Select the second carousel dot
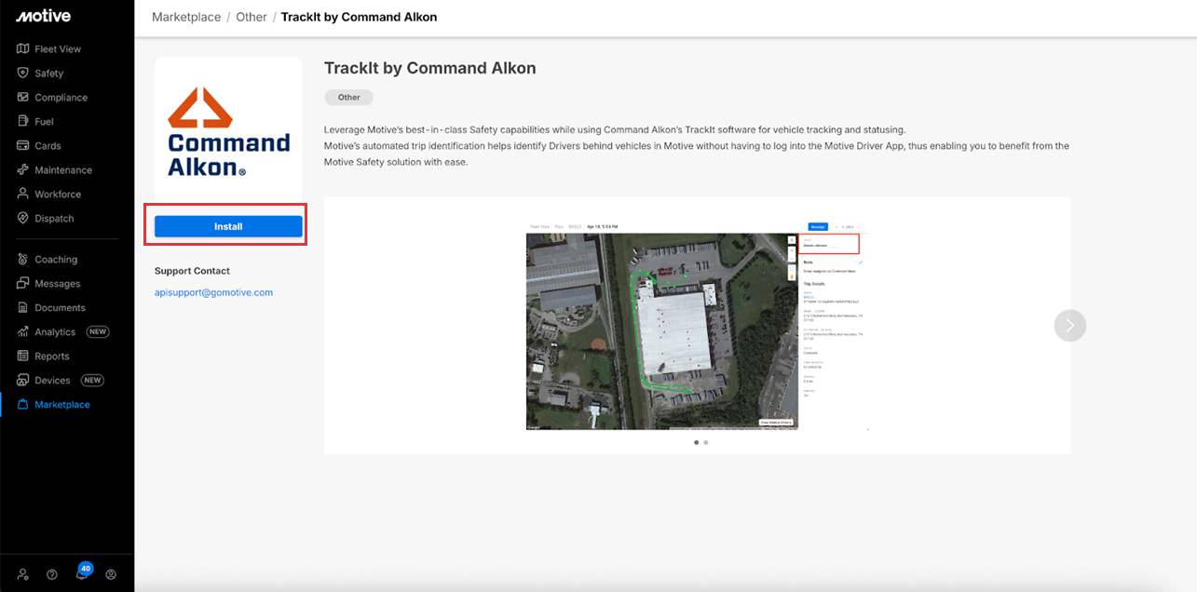1197x592 pixels. (x=706, y=442)
